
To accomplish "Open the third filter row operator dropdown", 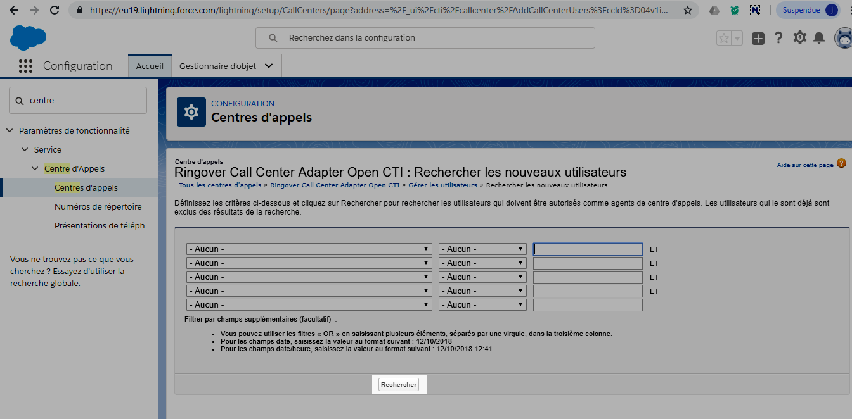I will pyautogui.click(x=482, y=277).
